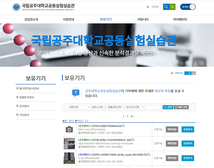The width and height of the screenshot is (214, 168).
Task: Open the HR FE-SEM equipment thumbnail
Action: click(69, 143)
